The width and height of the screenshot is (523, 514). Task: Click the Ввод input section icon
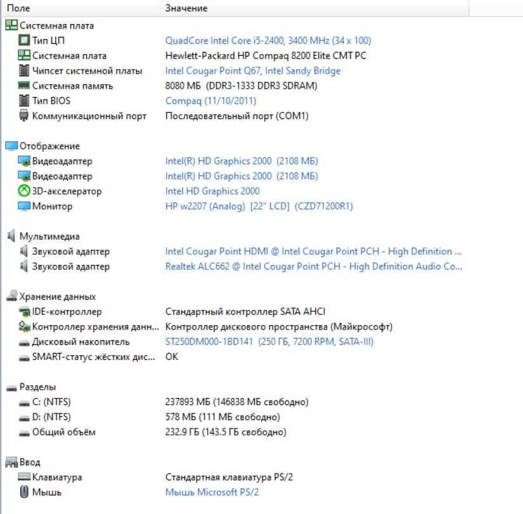pyautogui.click(x=11, y=462)
